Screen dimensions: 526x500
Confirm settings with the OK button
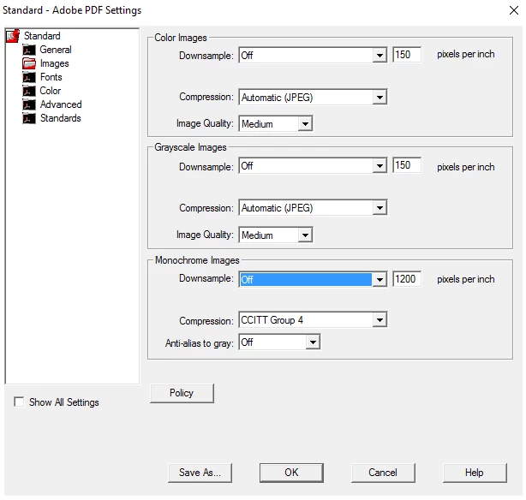pyautogui.click(x=291, y=473)
